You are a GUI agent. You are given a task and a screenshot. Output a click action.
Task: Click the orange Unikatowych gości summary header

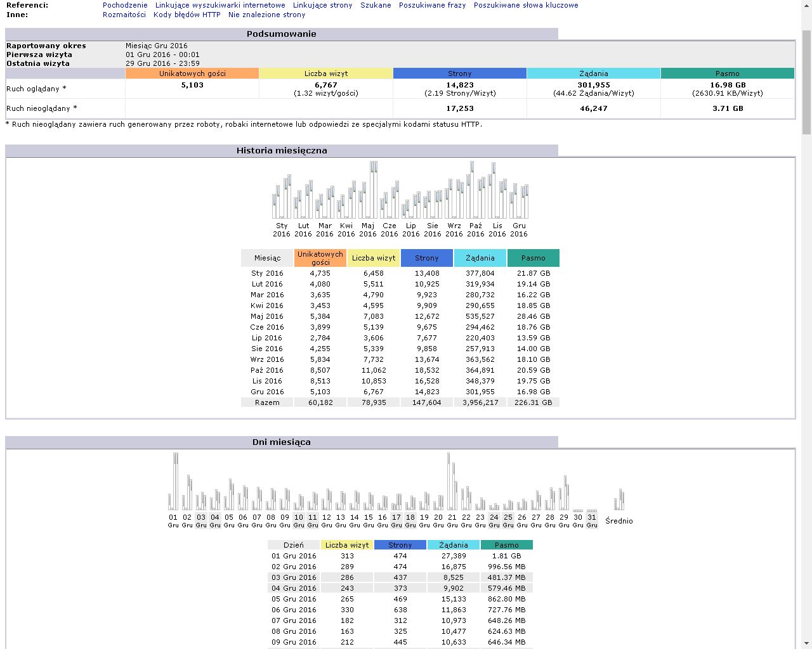tap(192, 74)
